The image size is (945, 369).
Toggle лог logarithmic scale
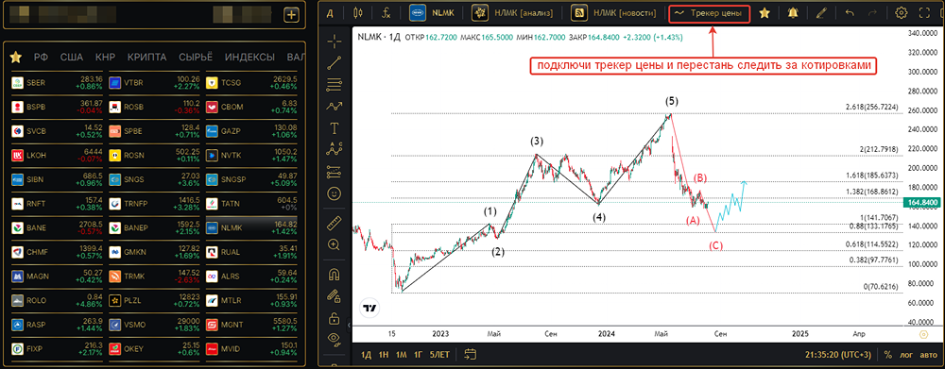(x=906, y=355)
